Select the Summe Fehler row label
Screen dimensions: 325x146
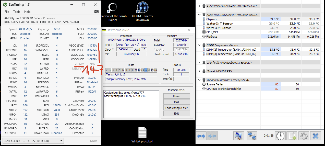click(215, 84)
